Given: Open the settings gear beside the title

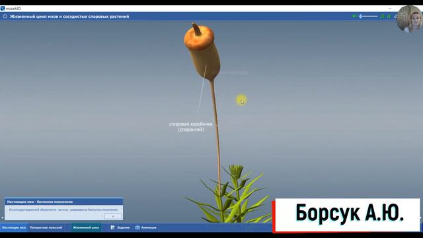Looking at the screenshot, I should point(5,16).
